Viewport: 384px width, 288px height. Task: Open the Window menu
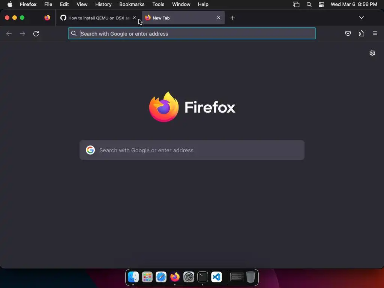(x=181, y=4)
